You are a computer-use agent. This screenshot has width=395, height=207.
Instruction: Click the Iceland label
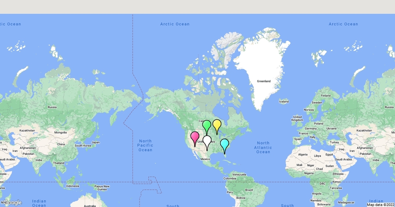click(283, 101)
